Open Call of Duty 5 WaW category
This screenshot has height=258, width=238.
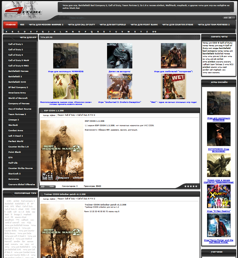[x=20, y=61]
